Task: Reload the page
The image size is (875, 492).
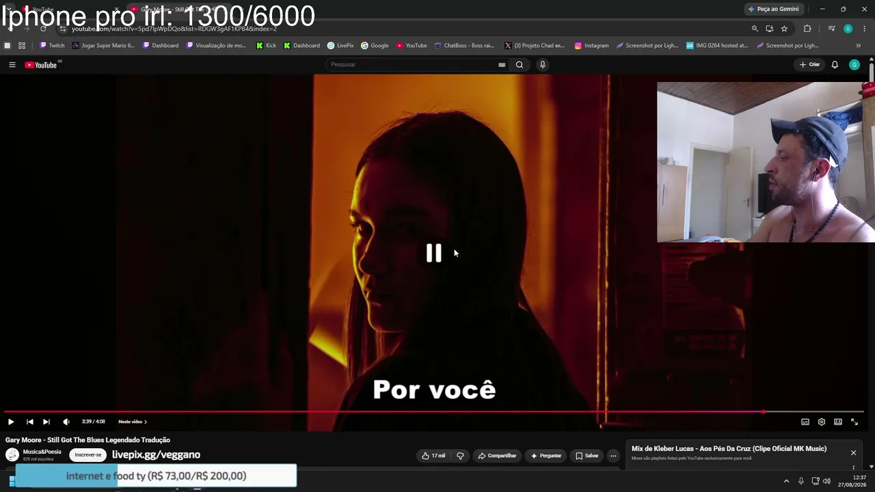Action: click(x=43, y=29)
